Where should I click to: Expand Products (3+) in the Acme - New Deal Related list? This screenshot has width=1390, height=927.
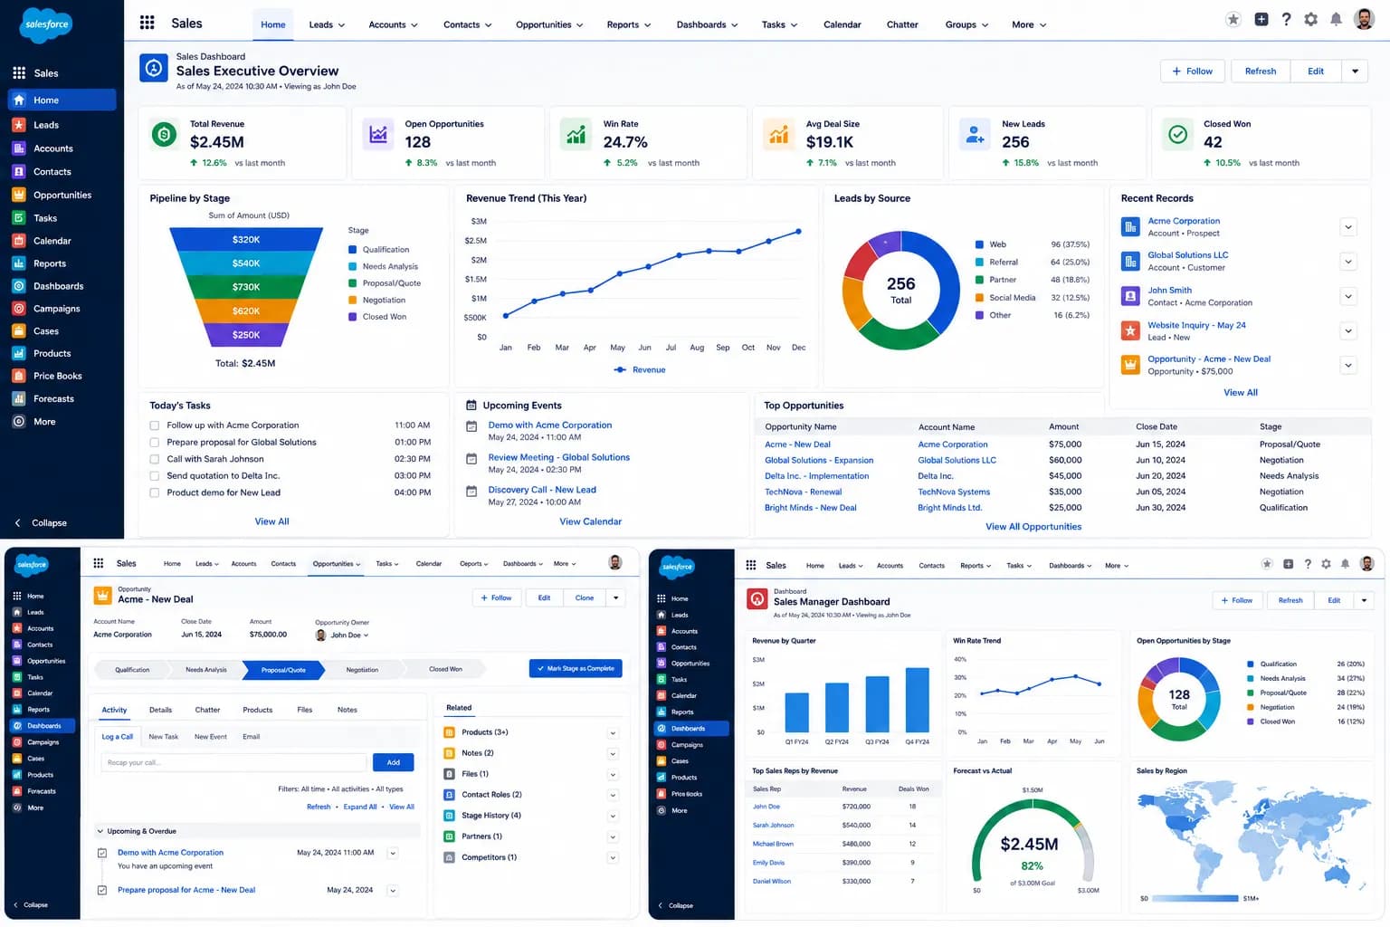pos(613,733)
